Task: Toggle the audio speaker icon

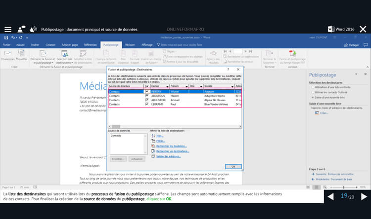Action: (33, 29)
